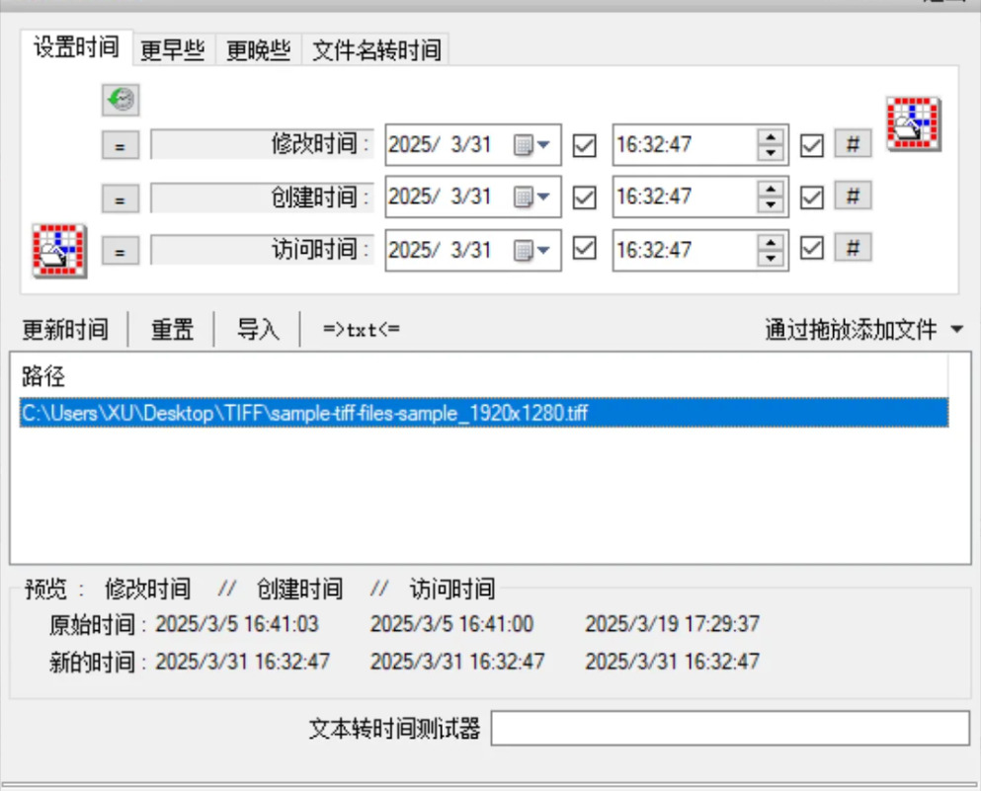Viewport: 981px width, 791px height.
Task: Click the 导入 button
Action: tap(258, 330)
